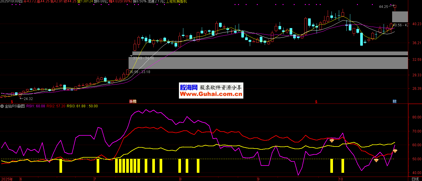Open the 日线 period selector
This screenshot has width=422, height=181.
415,179
